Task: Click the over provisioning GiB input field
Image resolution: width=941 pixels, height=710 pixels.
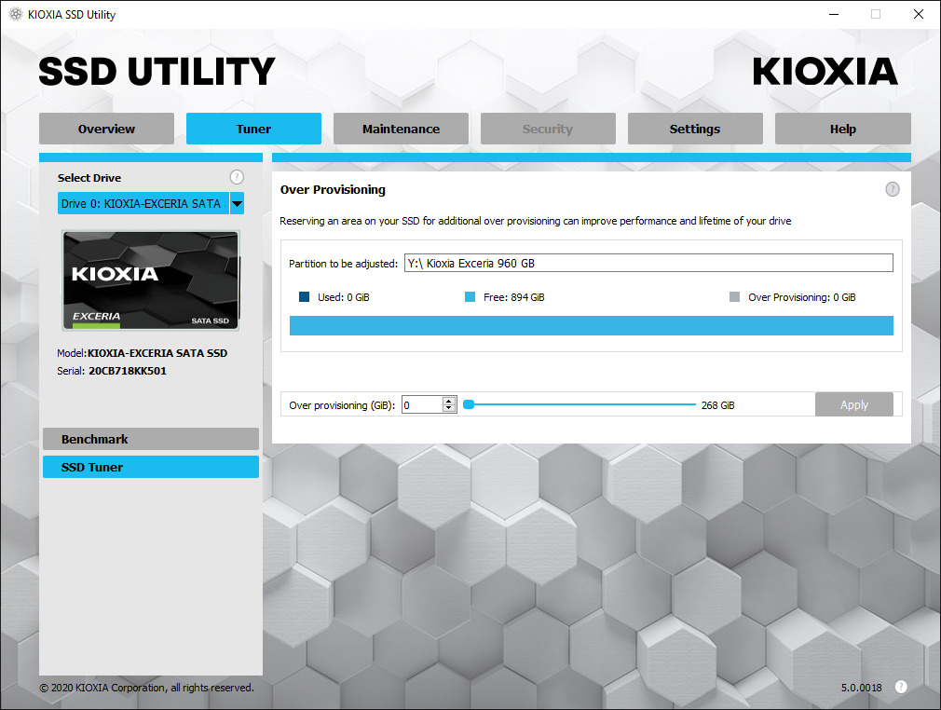Action: coord(422,404)
